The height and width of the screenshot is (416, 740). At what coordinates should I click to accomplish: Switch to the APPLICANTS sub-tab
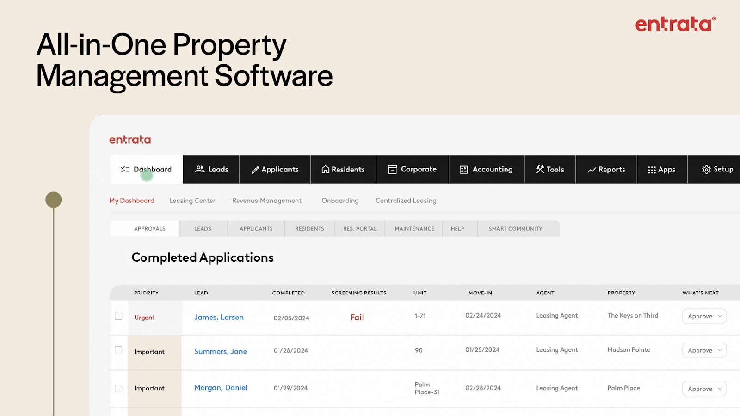pos(256,229)
